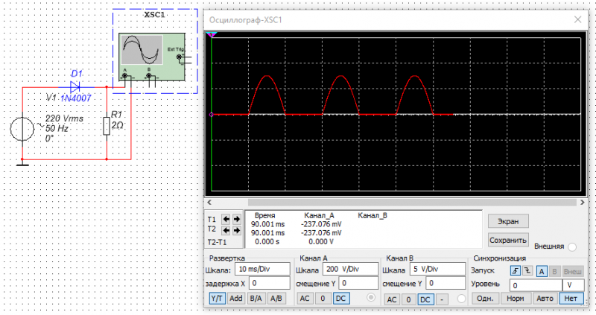Set Канал A coupling to 0
The height and width of the screenshot is (315, 596).
point(323,299)
